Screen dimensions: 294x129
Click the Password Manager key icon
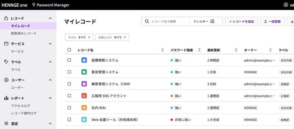click(34, 5)
